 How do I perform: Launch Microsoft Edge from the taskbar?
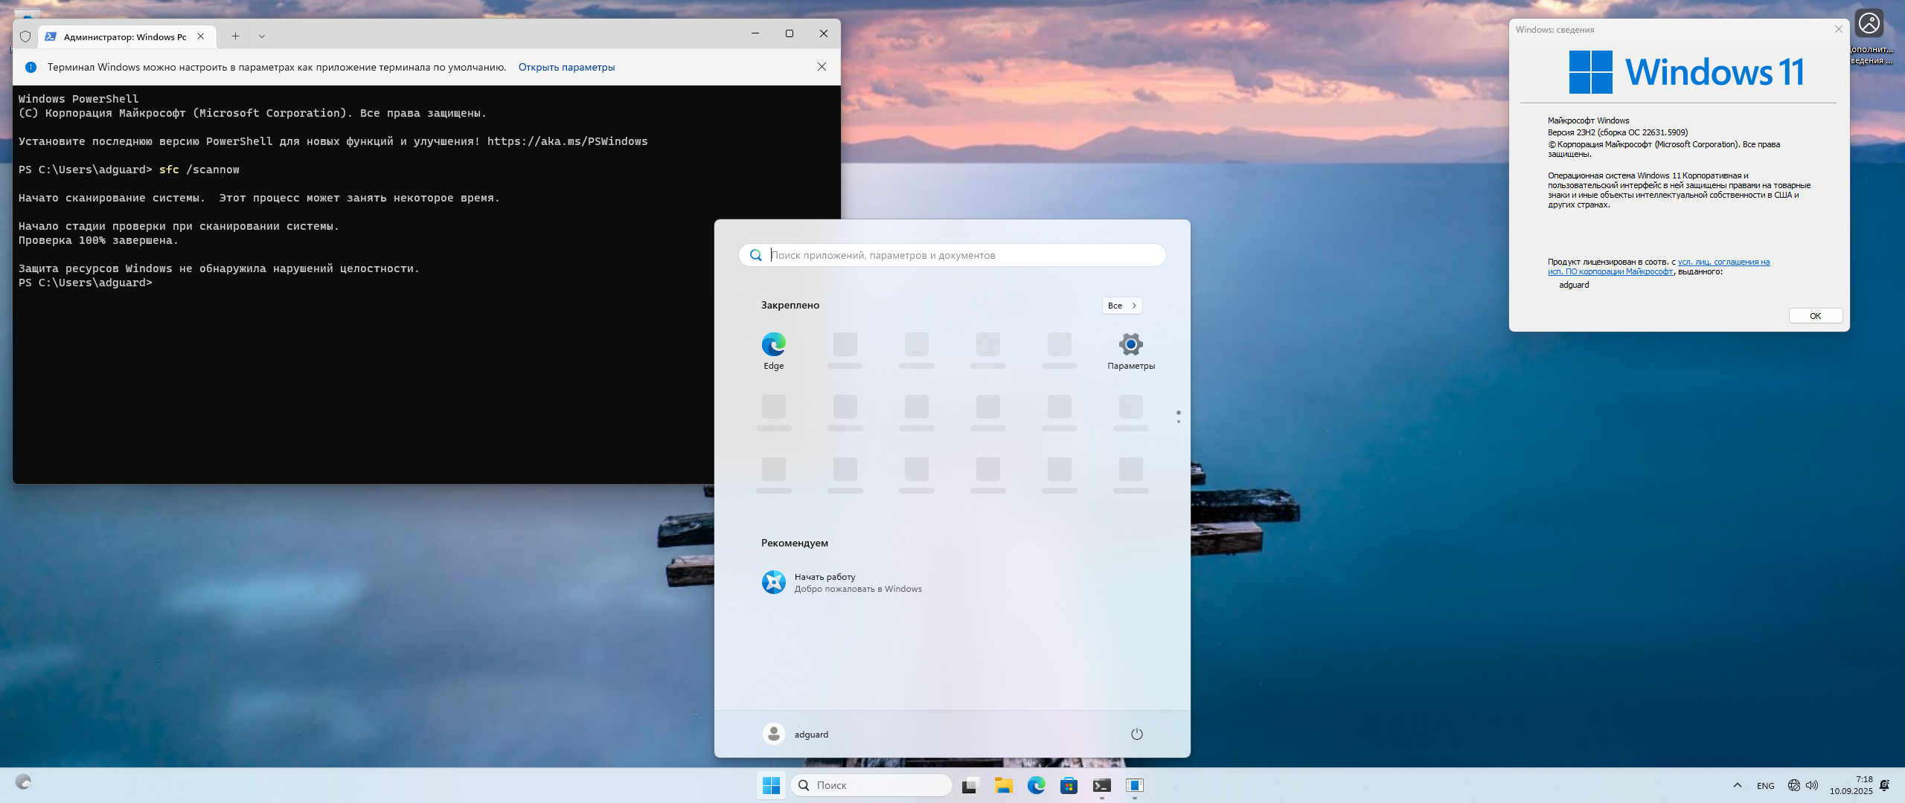click(1036, 785)
